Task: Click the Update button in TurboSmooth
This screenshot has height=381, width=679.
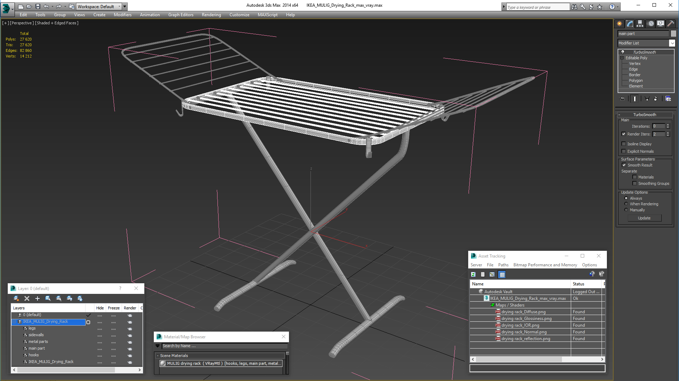Action: click(x=644, y=218)
